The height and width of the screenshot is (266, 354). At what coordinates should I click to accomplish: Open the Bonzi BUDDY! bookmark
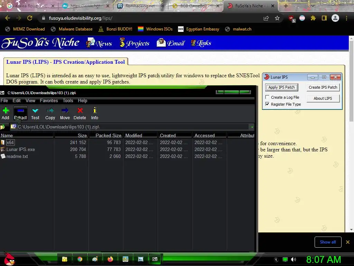point(115,29)
